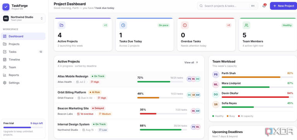
Task: Click the Active Projects folder icon
Action: [x=61, y=25]
